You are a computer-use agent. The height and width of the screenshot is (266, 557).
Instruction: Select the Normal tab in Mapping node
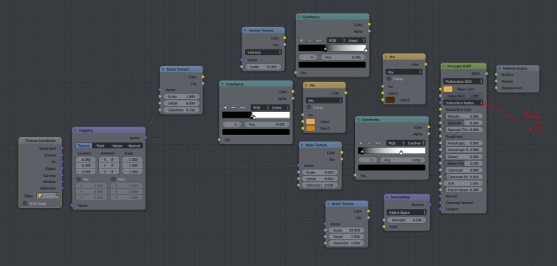134,146
